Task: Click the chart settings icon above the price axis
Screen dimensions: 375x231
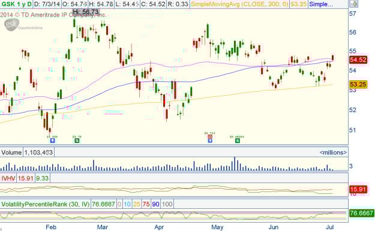Action: [354, 4]
